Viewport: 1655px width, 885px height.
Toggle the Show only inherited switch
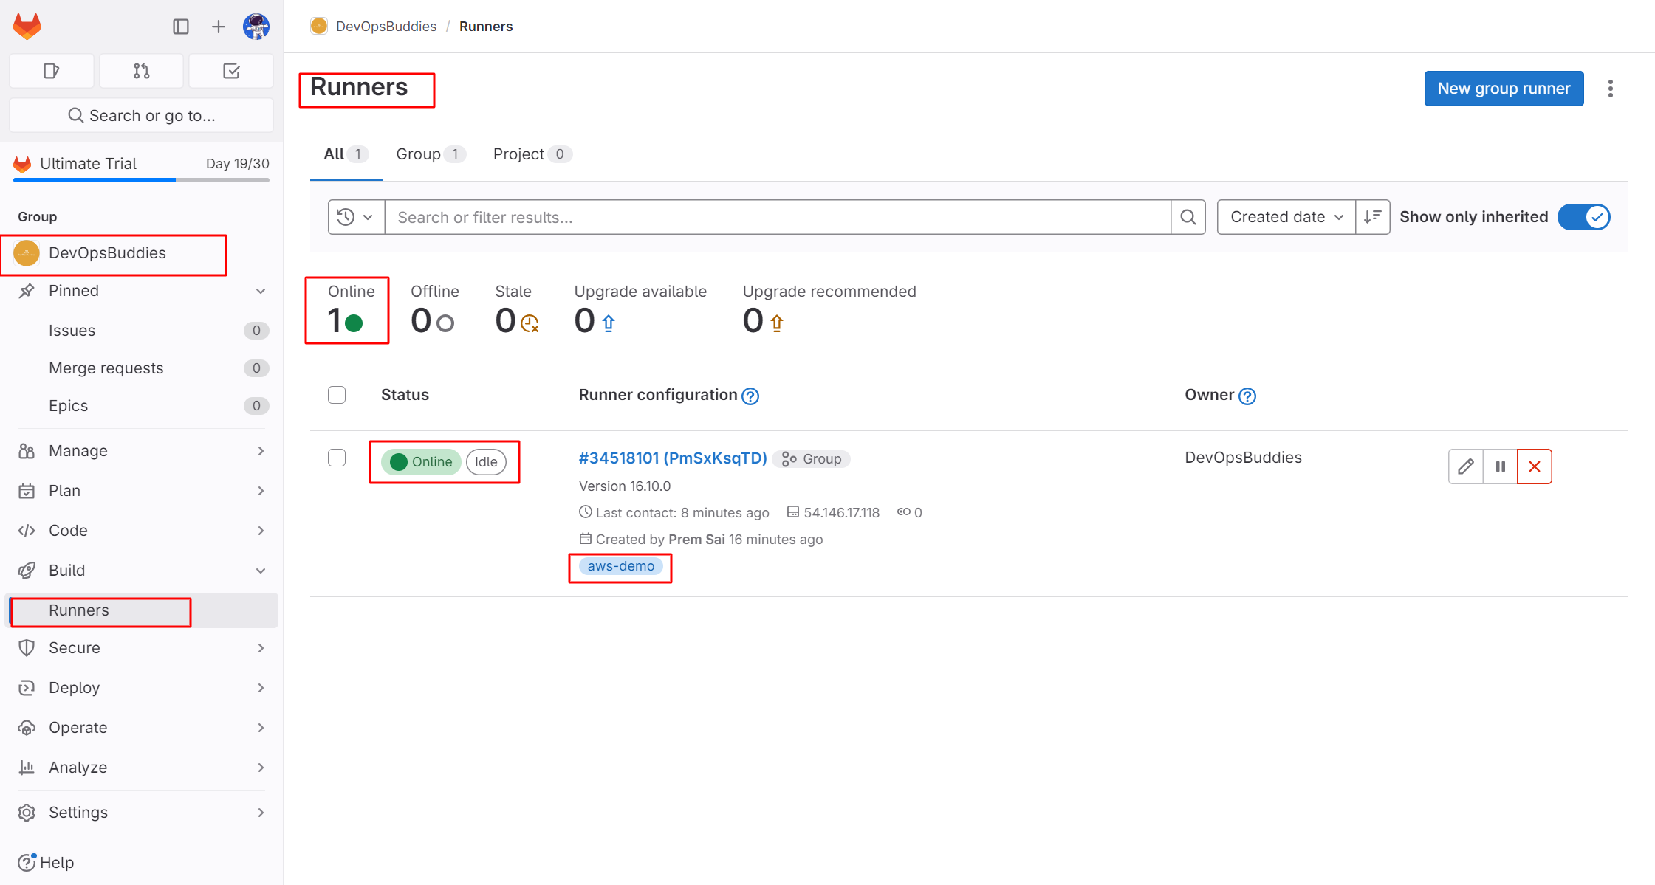(x=1584, y=217)
